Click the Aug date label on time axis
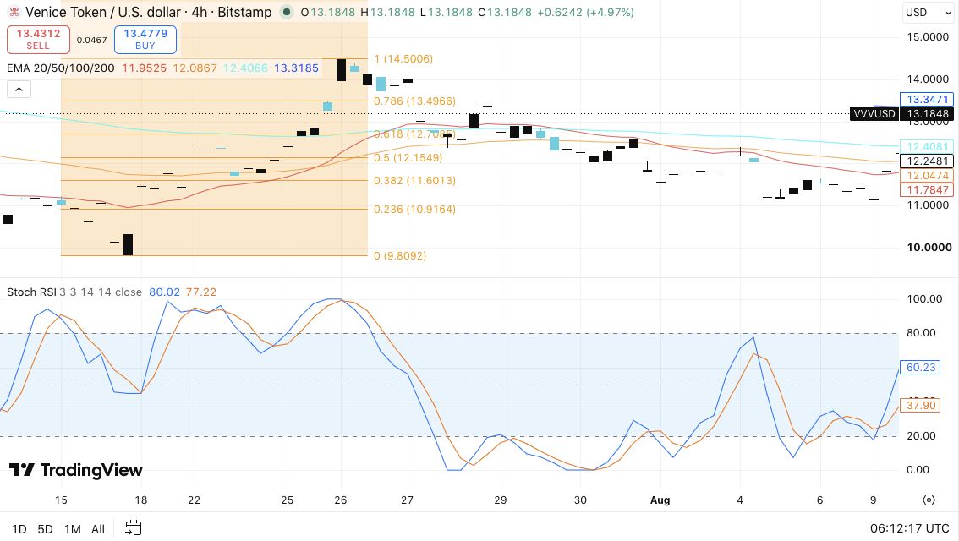959x541 pixels. (660, 500)
